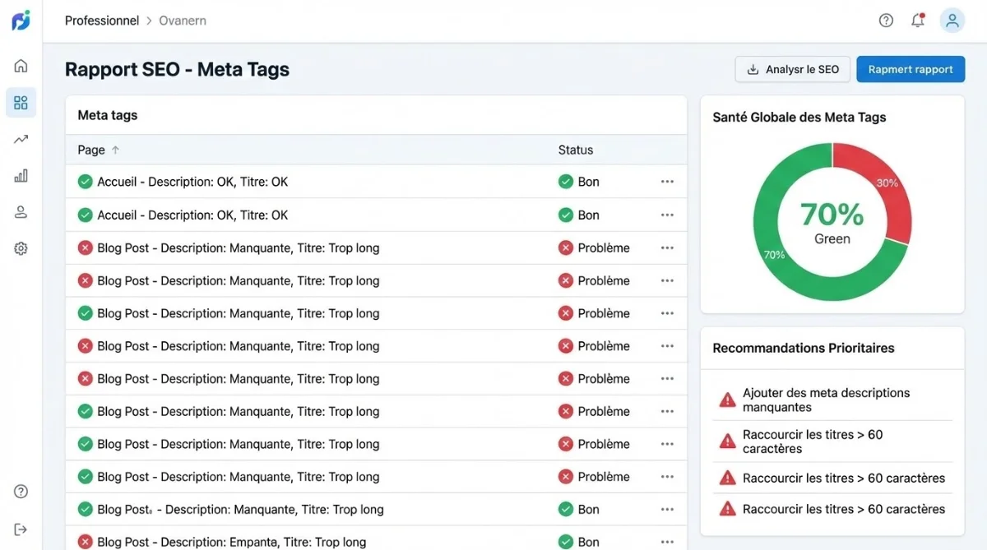Viewport: 987px width, 550px height.
Task: Open help from the top bar question icon
Action: pyautogui.click(x=886, y=21)
